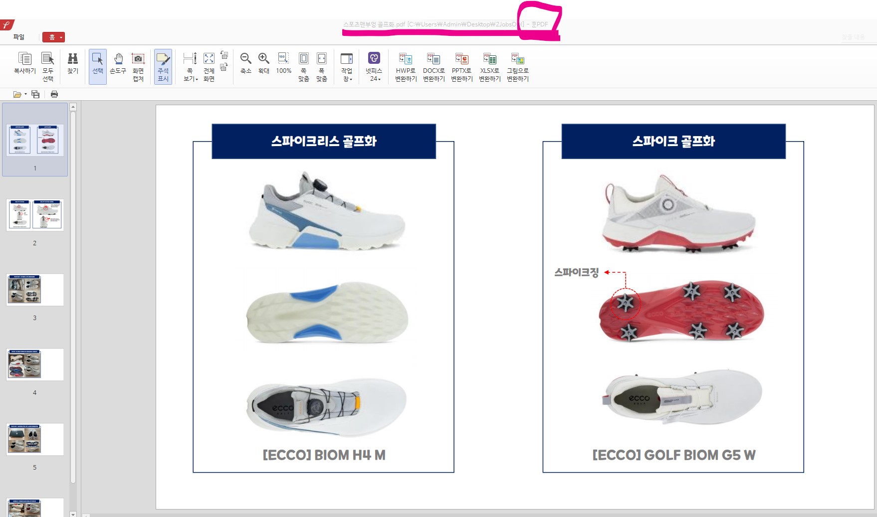Click the thumbnail panel scroll-up arrow
The image size is (877, 517).
click(x=73, y=107)
